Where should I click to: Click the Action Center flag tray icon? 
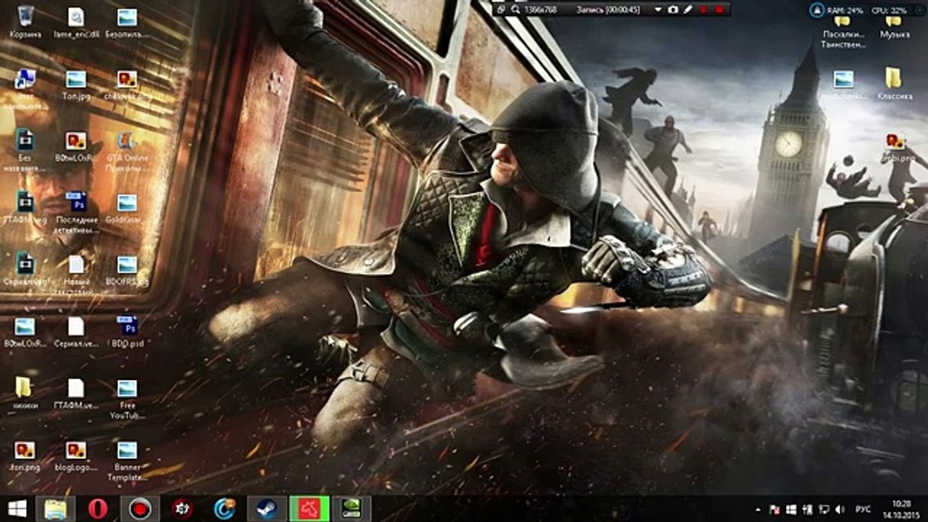pos(774,509)
